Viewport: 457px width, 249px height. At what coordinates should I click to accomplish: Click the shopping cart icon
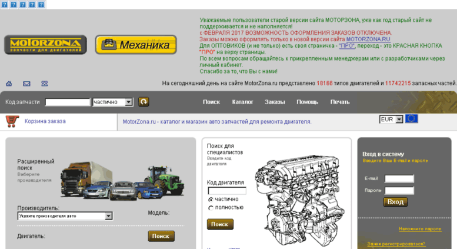point(12,121)
